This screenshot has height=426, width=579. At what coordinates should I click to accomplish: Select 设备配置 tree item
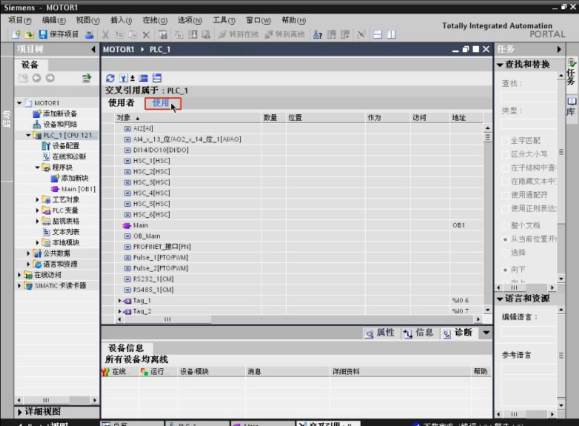pyautogui.click(x=61, y=146)
